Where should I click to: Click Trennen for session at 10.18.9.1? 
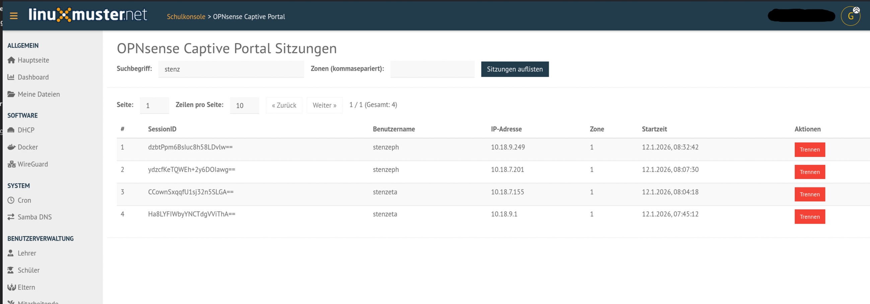click(809, 217)
